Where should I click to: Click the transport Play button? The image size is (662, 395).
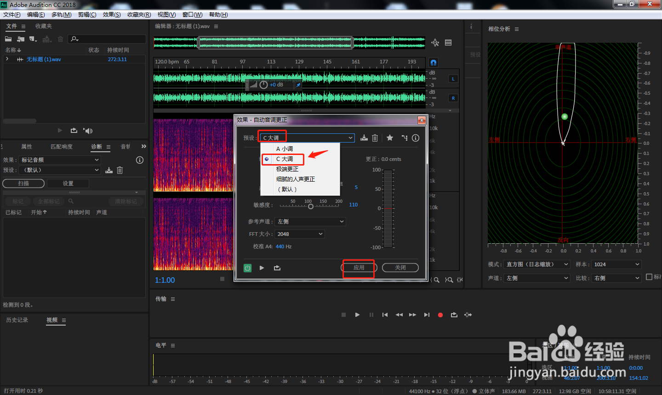pyautogui.click(x=357, y=315)
